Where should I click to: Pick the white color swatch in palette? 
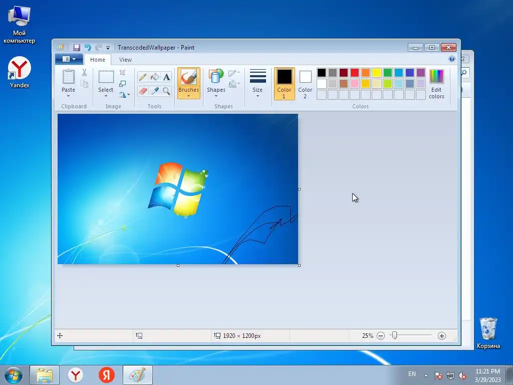click(322, 84)
